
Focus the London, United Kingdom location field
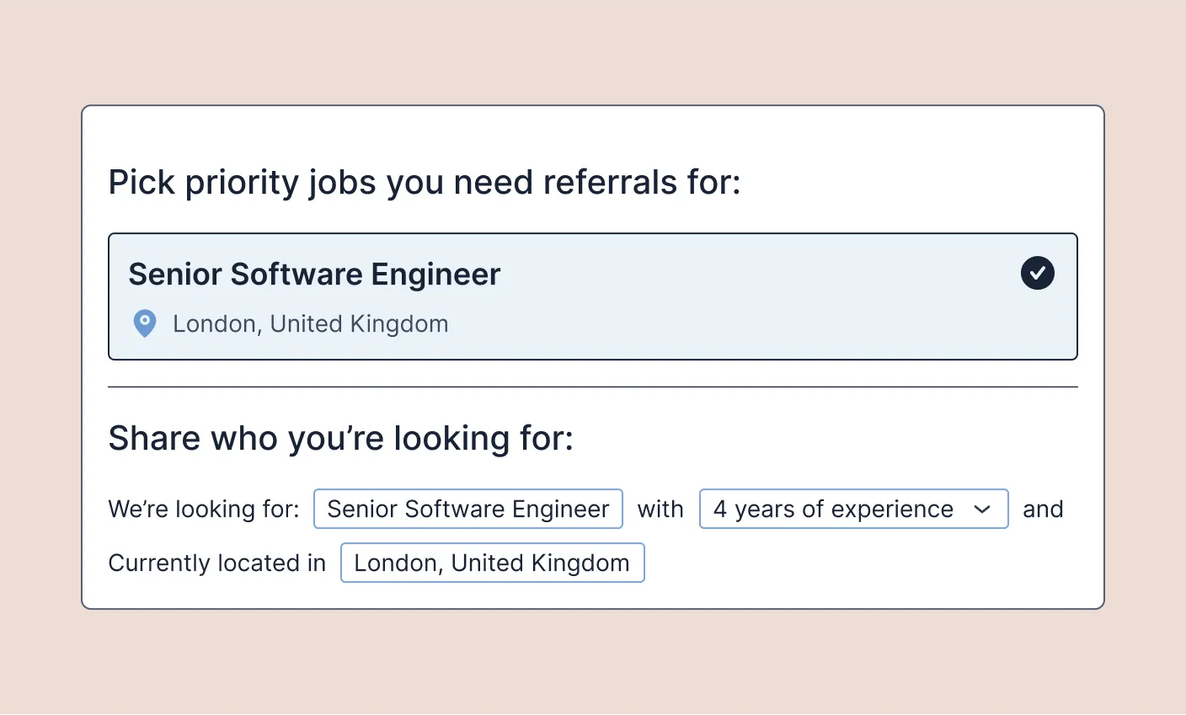(492, 563)
